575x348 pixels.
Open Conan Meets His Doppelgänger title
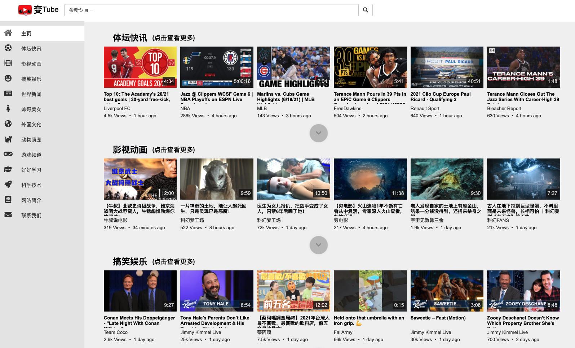click(140, 321)
